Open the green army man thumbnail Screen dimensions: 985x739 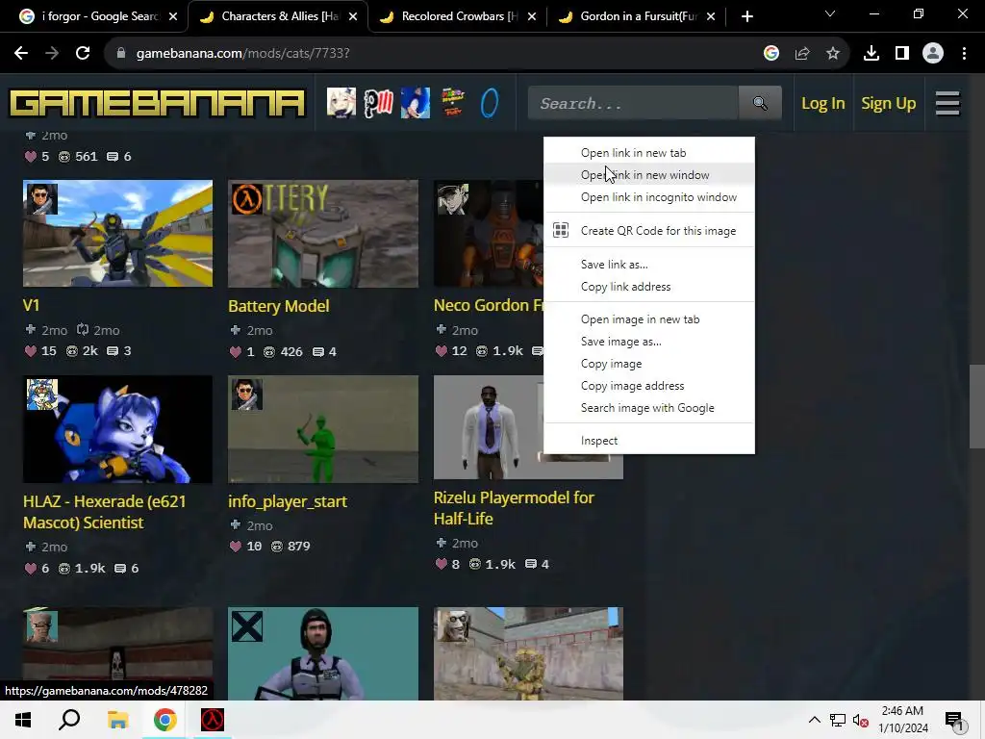323,429
